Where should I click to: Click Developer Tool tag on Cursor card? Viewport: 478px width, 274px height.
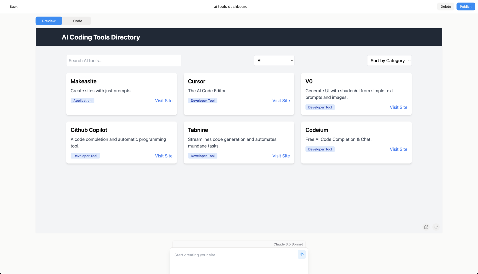203,101
